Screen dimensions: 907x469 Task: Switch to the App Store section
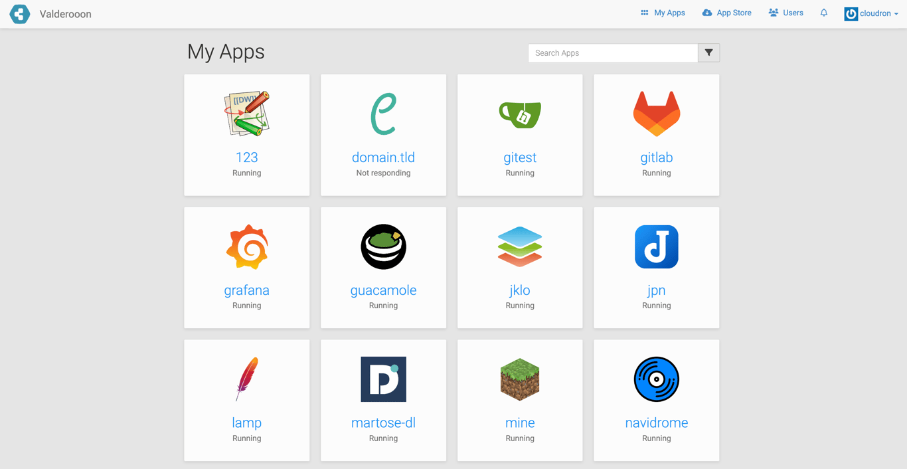pyautogui.click(x=726, y=12)
